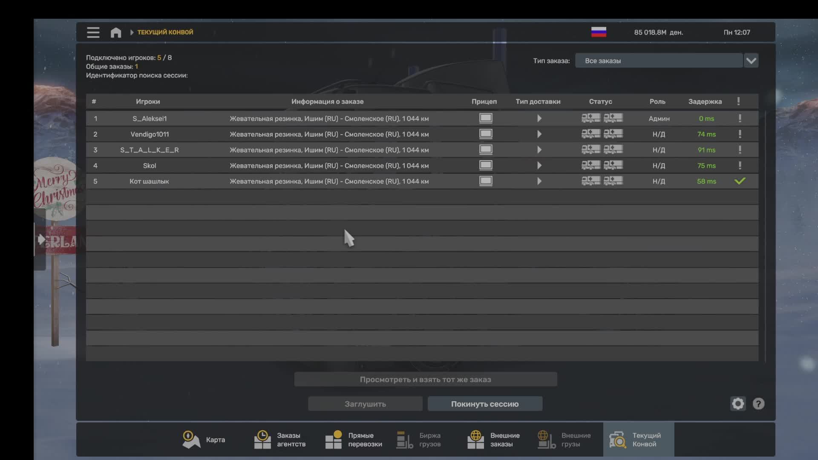Screen dimensions: 818x460
Task: Open the 'Все заказы' combo box
Action: coord(659,60)
